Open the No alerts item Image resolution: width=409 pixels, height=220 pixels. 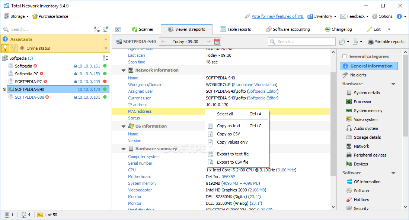point(355,75)
